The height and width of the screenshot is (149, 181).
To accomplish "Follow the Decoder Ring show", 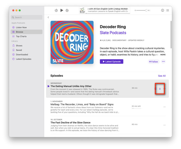I will (154, 62).
